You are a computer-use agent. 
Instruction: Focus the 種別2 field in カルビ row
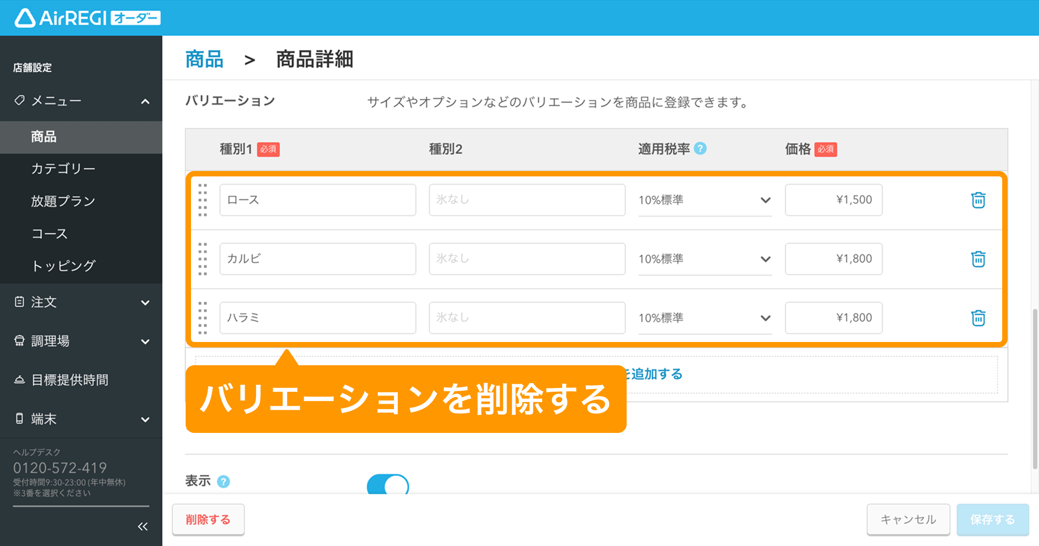point(527,259)
